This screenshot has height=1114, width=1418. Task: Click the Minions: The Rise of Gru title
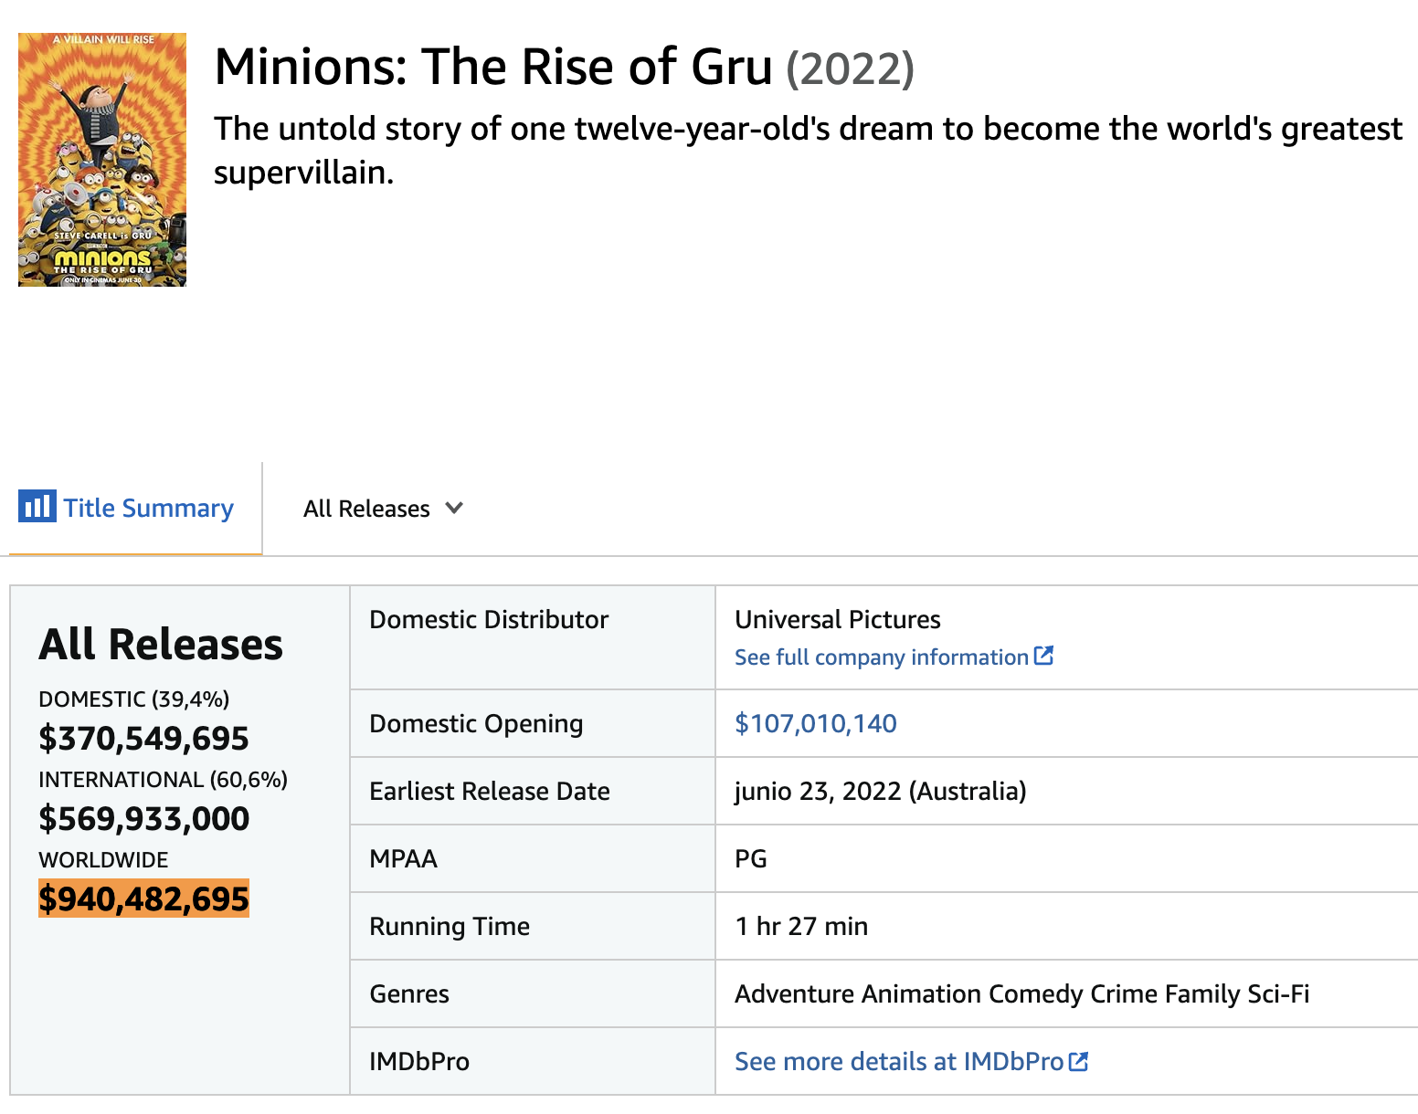[493, 67]
